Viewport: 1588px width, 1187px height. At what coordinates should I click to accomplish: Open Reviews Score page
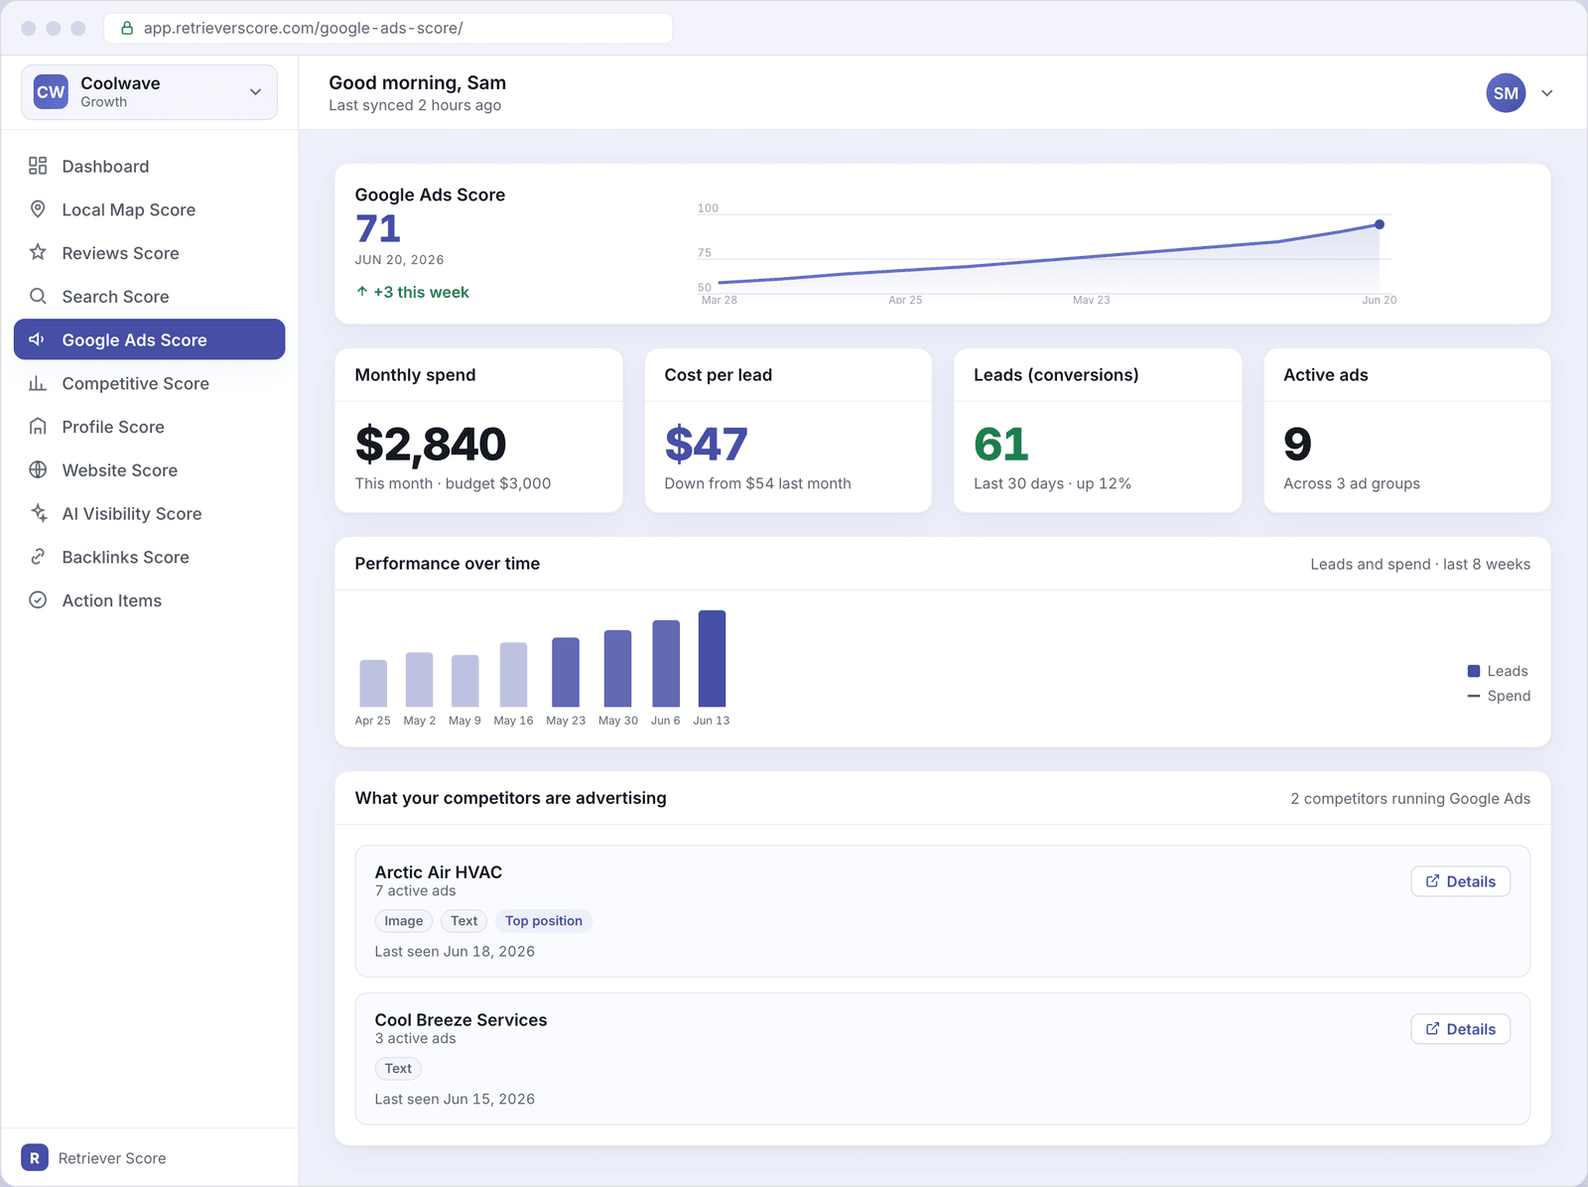coord(149,253)
